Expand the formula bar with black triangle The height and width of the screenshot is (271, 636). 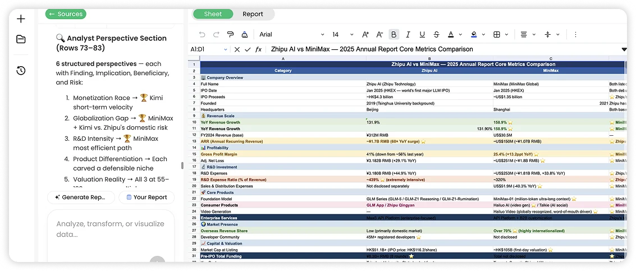tap(624, 49)
